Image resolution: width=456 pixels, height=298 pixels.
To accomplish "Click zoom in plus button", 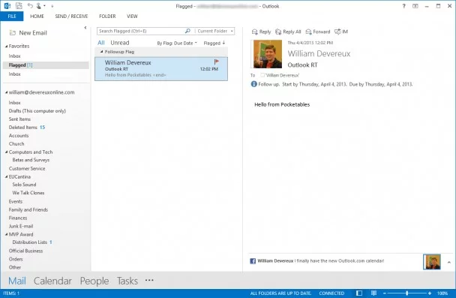I will (430, 293).
